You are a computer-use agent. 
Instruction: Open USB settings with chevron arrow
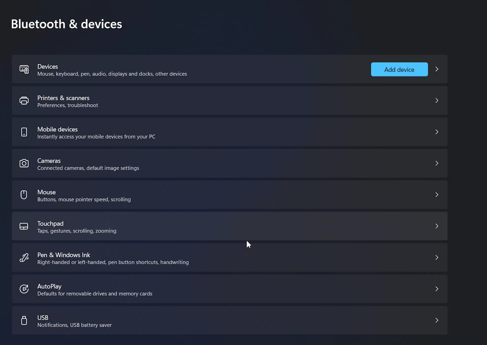pos(437,320)
